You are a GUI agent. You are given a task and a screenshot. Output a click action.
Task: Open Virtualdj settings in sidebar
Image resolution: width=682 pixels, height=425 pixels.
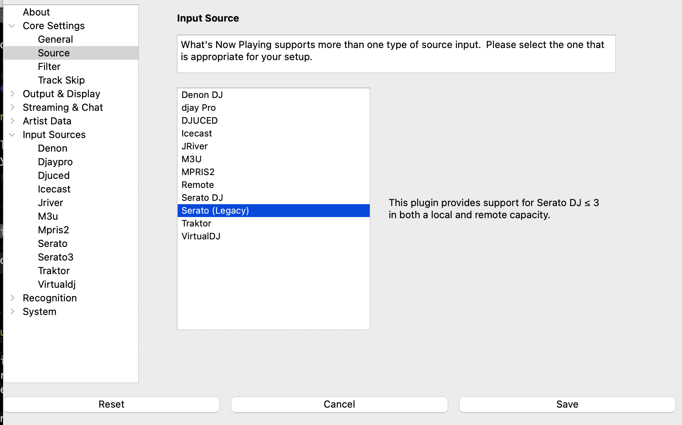[57, 284]
